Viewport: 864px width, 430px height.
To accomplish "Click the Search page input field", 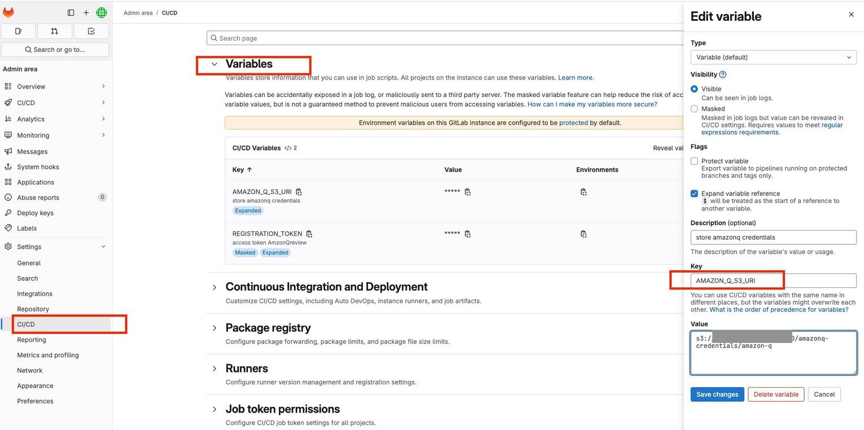I will point(446,38).
